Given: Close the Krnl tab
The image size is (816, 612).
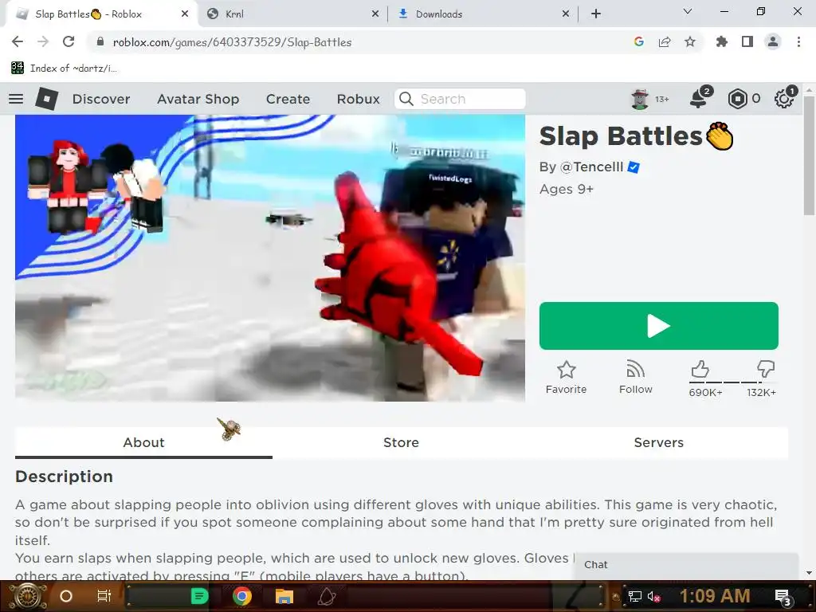Looking at the screenshot, I should pyautogui.click(x=375, y=14).
